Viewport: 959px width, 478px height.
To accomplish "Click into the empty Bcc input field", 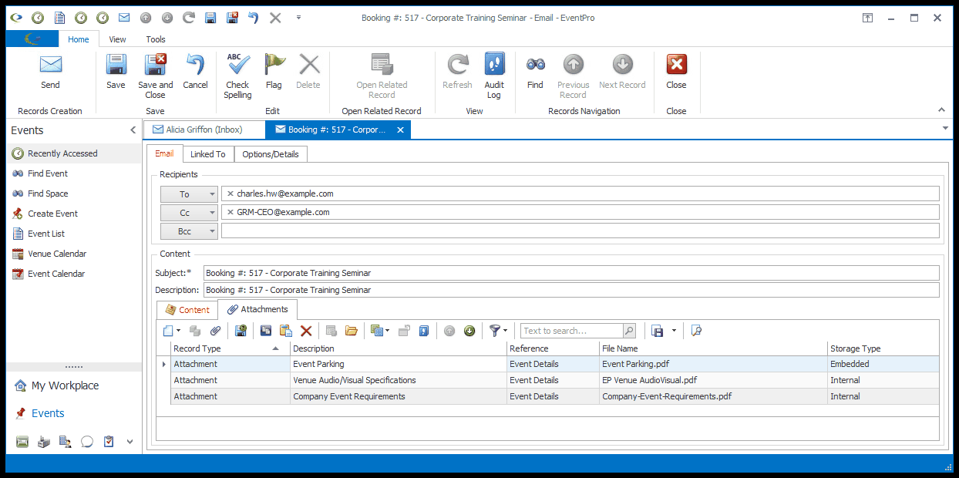I will (x=580, y=231).
